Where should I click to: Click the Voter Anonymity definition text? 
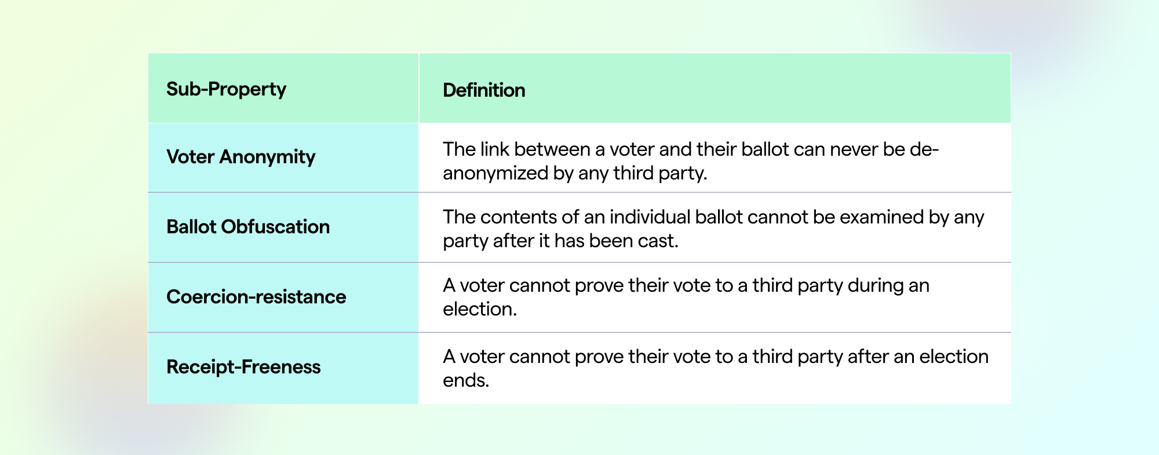tap(691, 162)
